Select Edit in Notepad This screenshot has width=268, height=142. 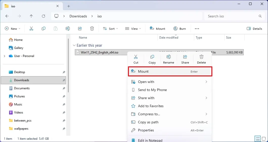tap(170, 140)
